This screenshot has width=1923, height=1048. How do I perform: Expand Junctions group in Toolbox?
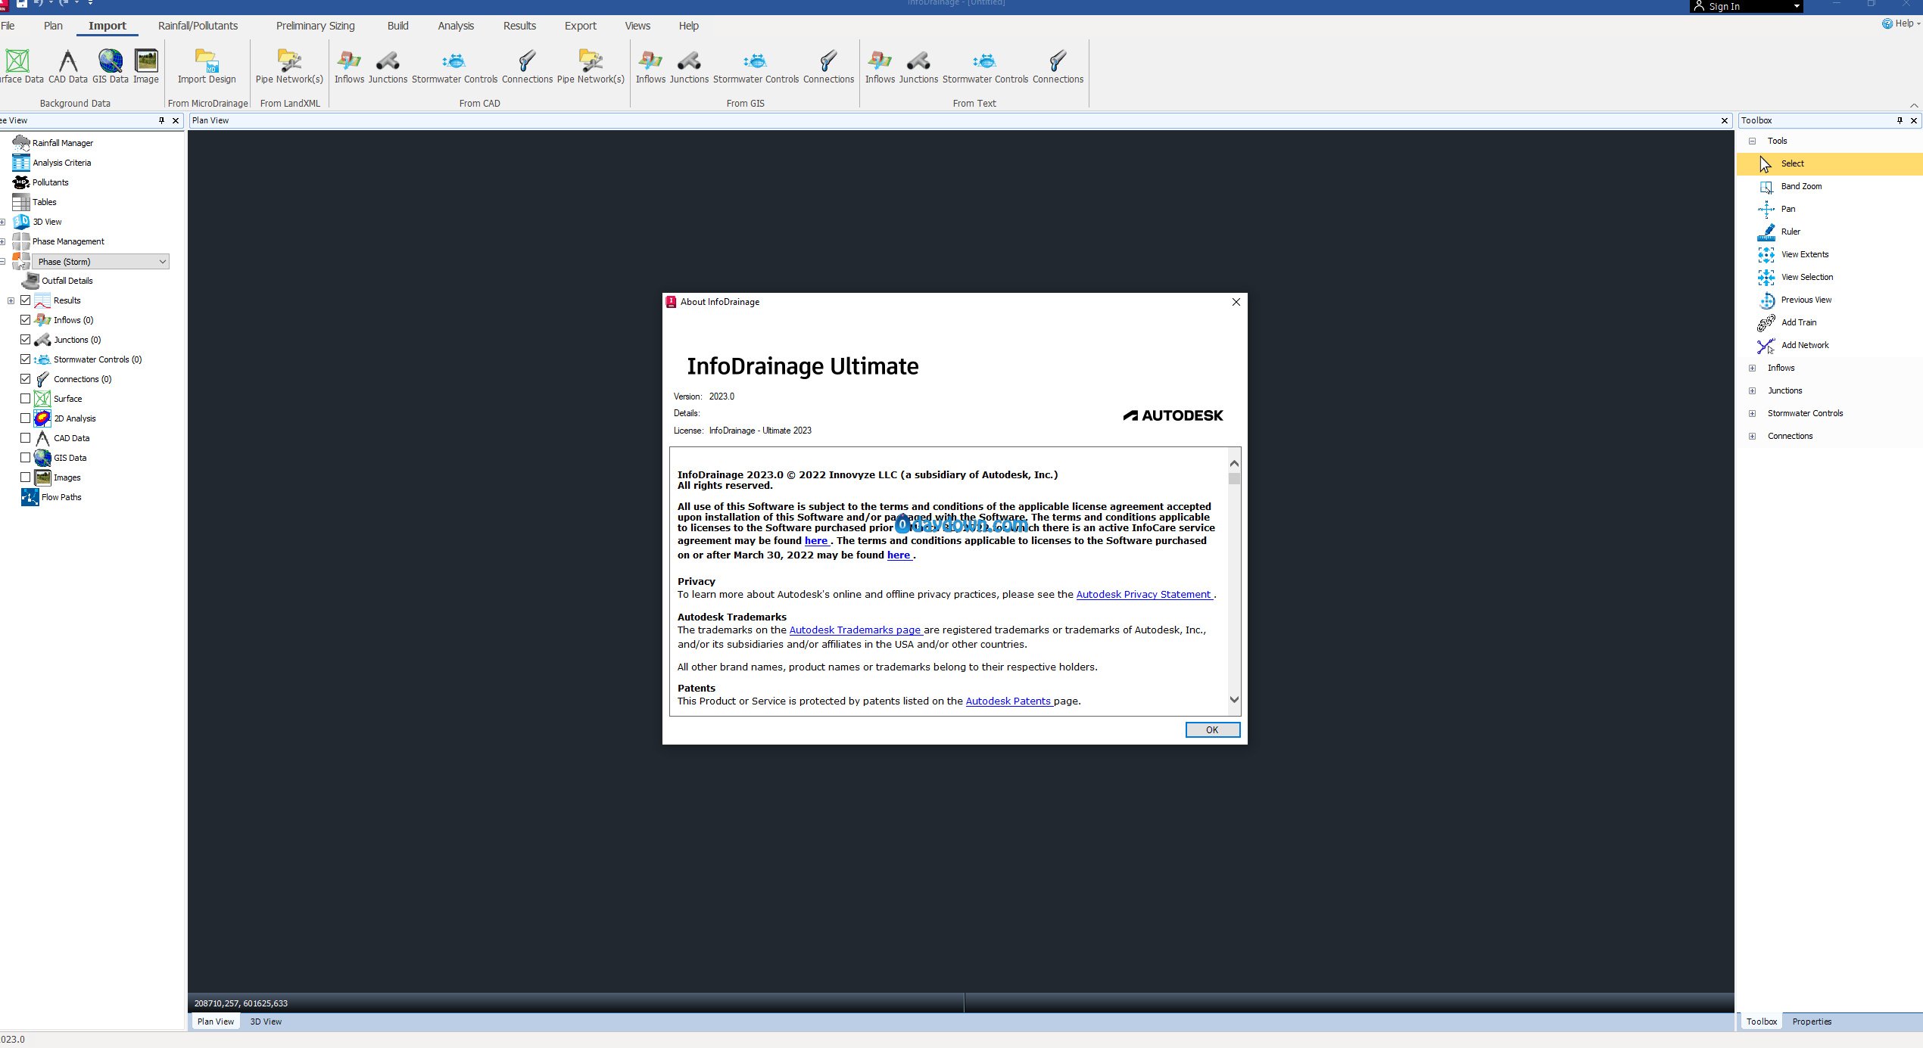tap(1752, 390)
